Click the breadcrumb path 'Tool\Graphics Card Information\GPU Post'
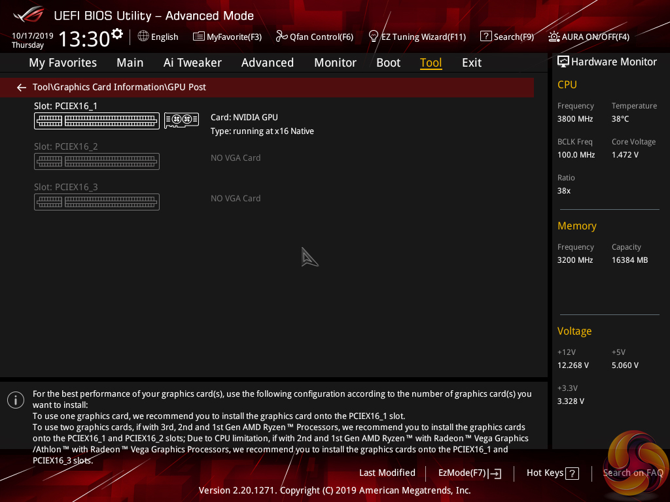This screenshot has width=670, height=502. tap(119, 87)
